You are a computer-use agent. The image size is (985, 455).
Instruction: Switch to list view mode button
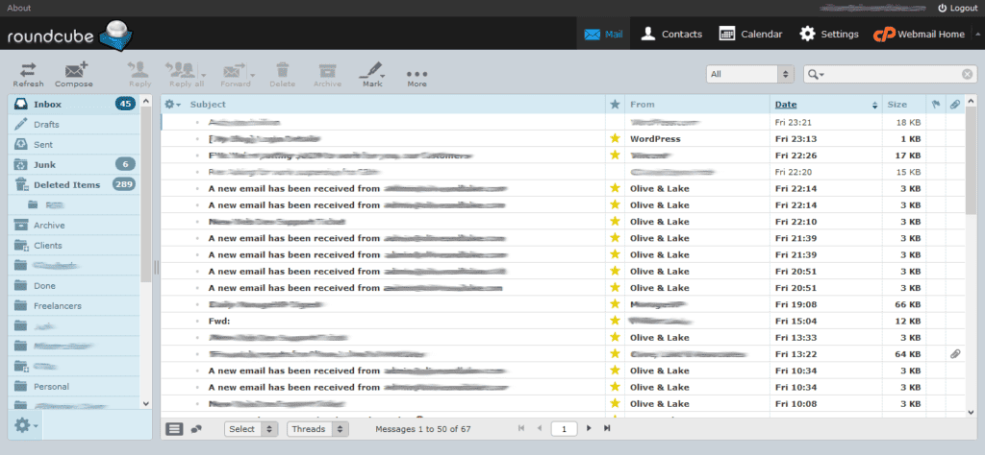tap(174, 429)
